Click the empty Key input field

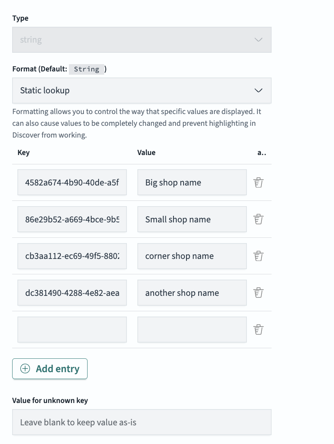pyautogui.click(x=72, y=329)
